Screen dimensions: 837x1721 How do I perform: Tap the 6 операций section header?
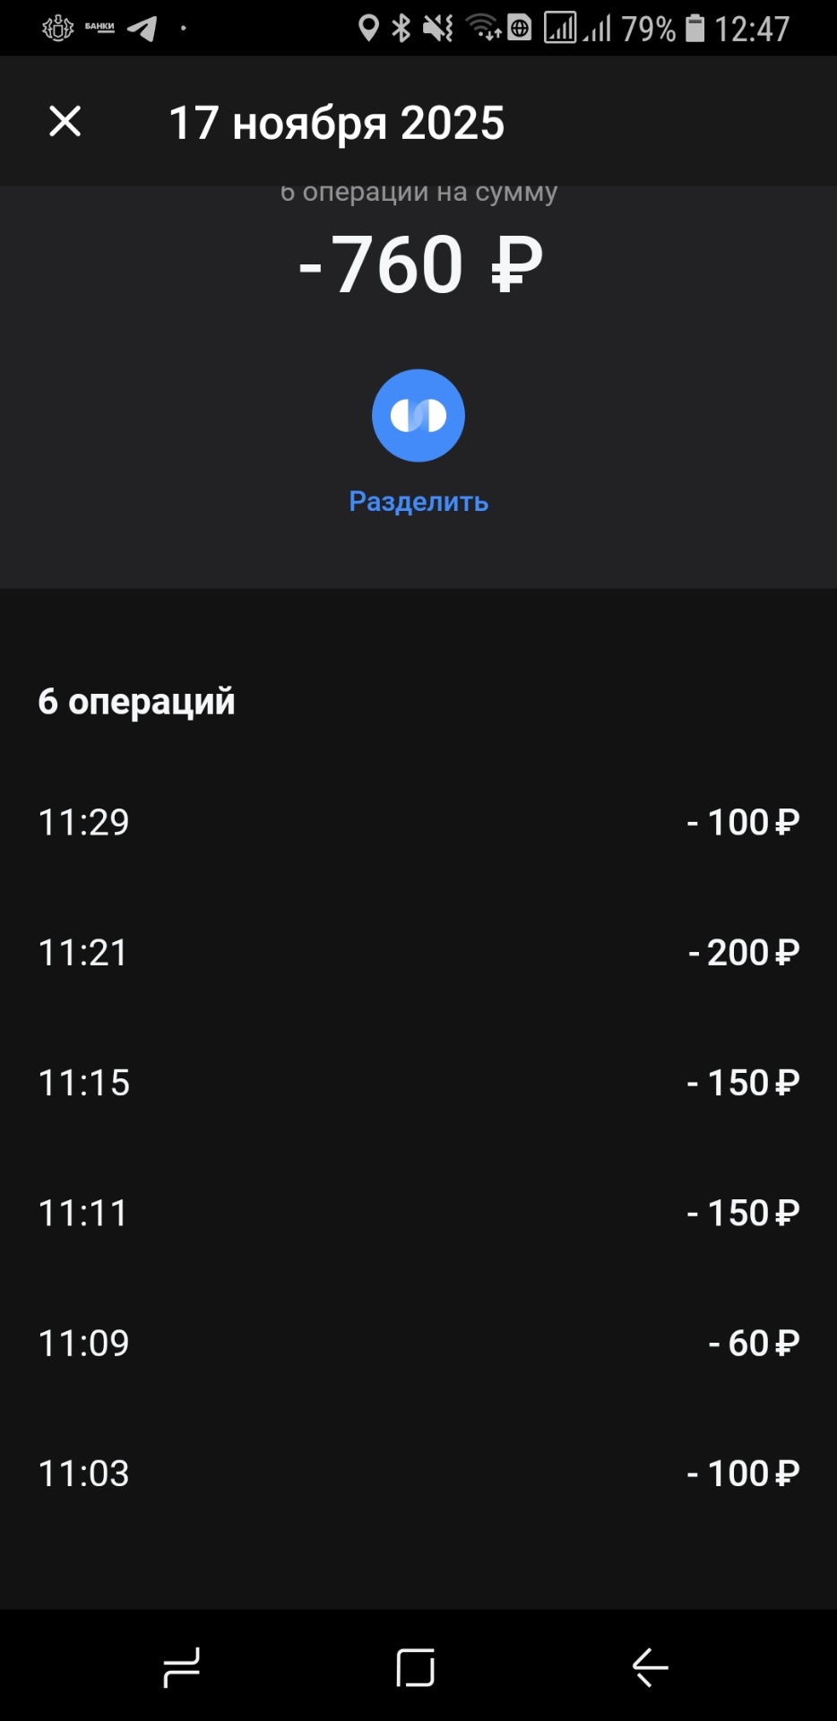tap(136, 701)
